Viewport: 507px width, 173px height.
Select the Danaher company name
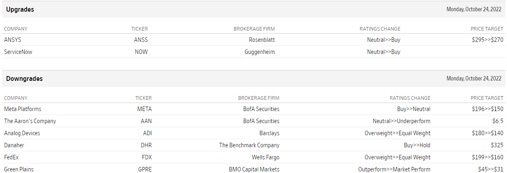point(14,145)
